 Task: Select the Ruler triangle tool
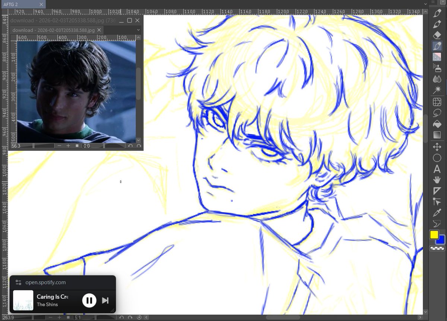tap(437, 191)
